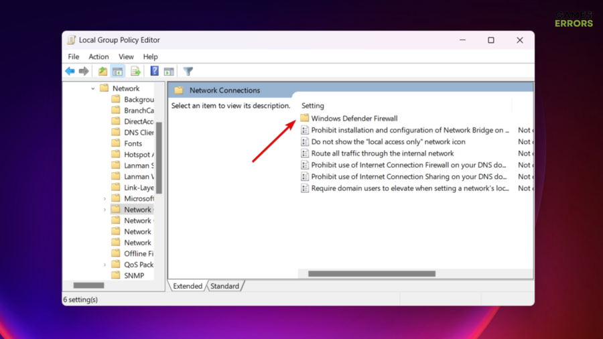The height and width of the screenshot is (339, 603).
Task: Click the Export List toolbar icon
Action: pos(135,71)
